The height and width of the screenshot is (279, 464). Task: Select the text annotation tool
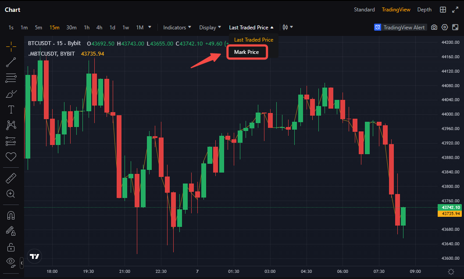pos(11,109)
